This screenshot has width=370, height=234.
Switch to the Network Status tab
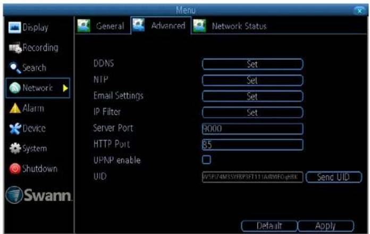[x=230, y=26]
